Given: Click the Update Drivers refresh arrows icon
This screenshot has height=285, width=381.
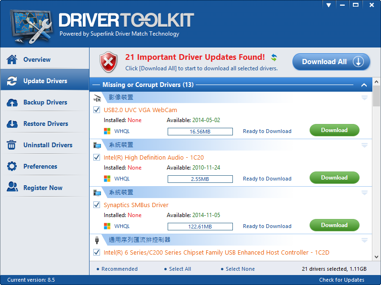Looking at the screenshot, I should tap(12, 81).
